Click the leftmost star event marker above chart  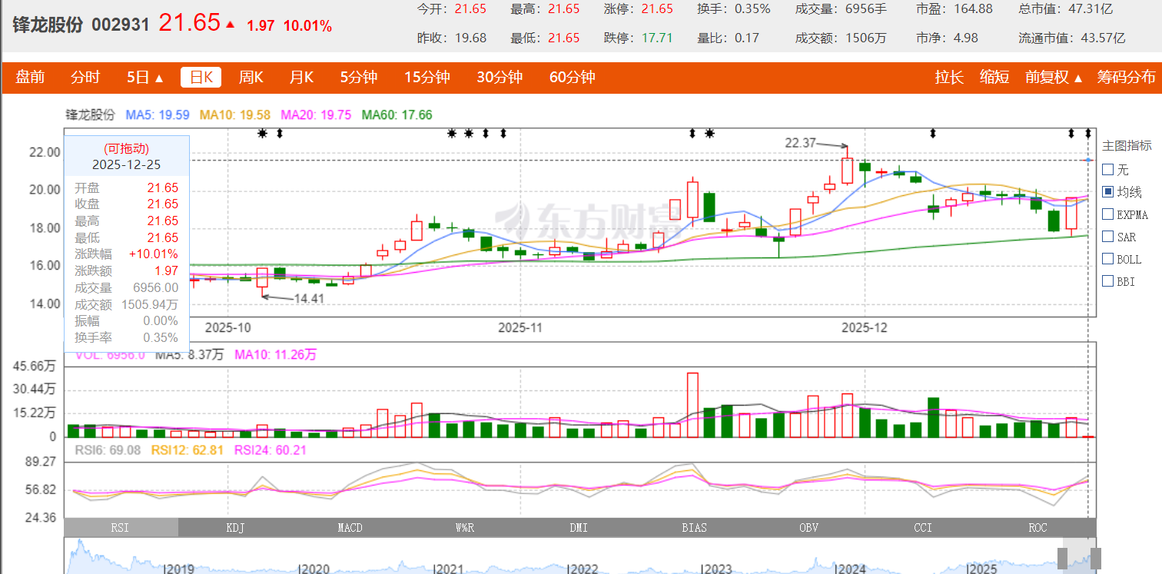tap(262, 134)
